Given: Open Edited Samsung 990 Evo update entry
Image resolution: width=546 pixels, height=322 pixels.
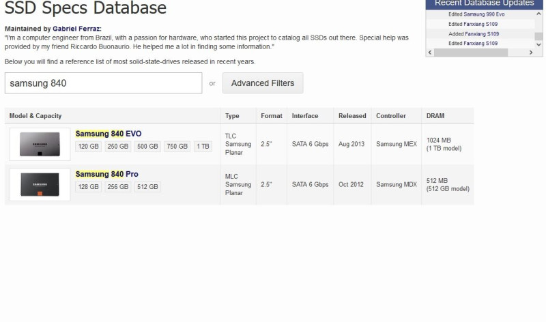Looking at the screenshot, I should (x=476, y=14).
